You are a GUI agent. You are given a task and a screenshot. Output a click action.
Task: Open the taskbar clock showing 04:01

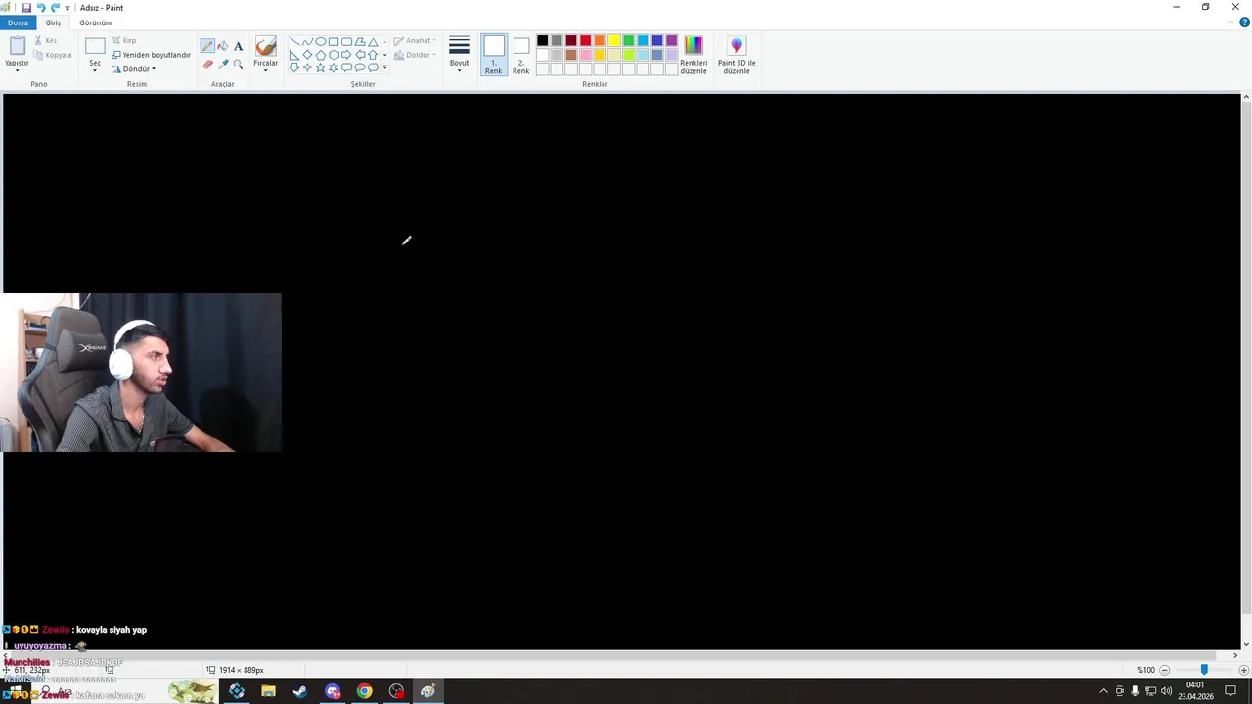tap(1195, 691)
